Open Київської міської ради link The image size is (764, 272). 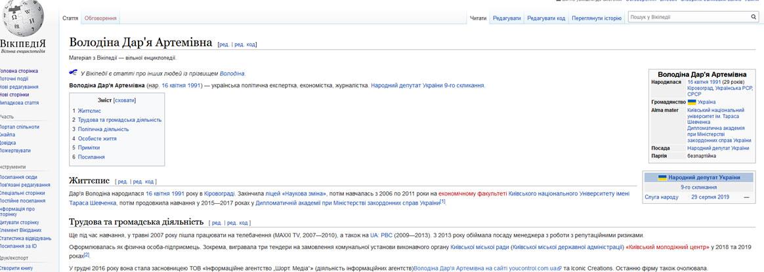[x=479, y=247]
